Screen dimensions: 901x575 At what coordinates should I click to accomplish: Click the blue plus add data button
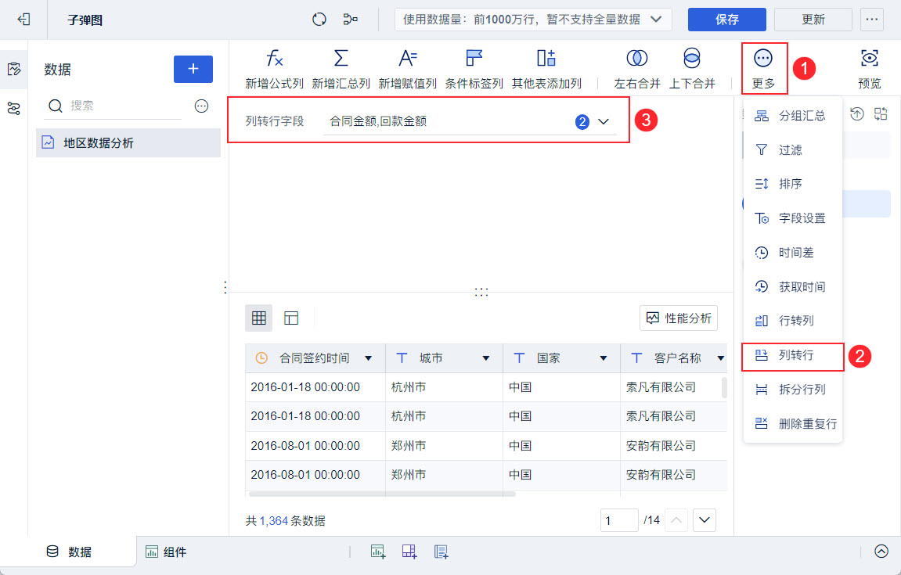click(x=193, y=69)
